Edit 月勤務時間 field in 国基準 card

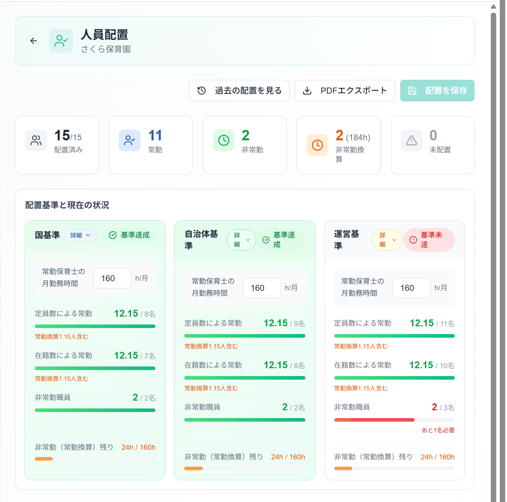pos(112,278)
